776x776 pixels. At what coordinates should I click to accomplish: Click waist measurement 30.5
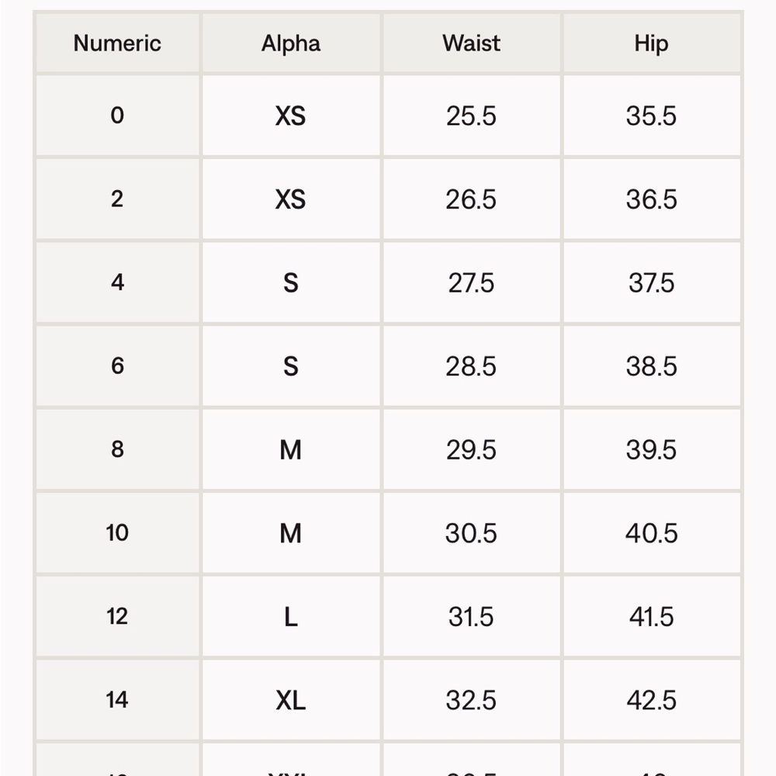tap(471, 533)
